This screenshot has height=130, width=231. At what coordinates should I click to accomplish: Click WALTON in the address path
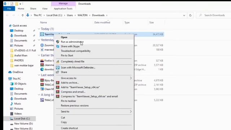tap(83, 15)
